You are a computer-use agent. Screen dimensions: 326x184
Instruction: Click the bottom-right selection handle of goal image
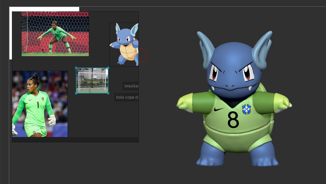(108, 94)
